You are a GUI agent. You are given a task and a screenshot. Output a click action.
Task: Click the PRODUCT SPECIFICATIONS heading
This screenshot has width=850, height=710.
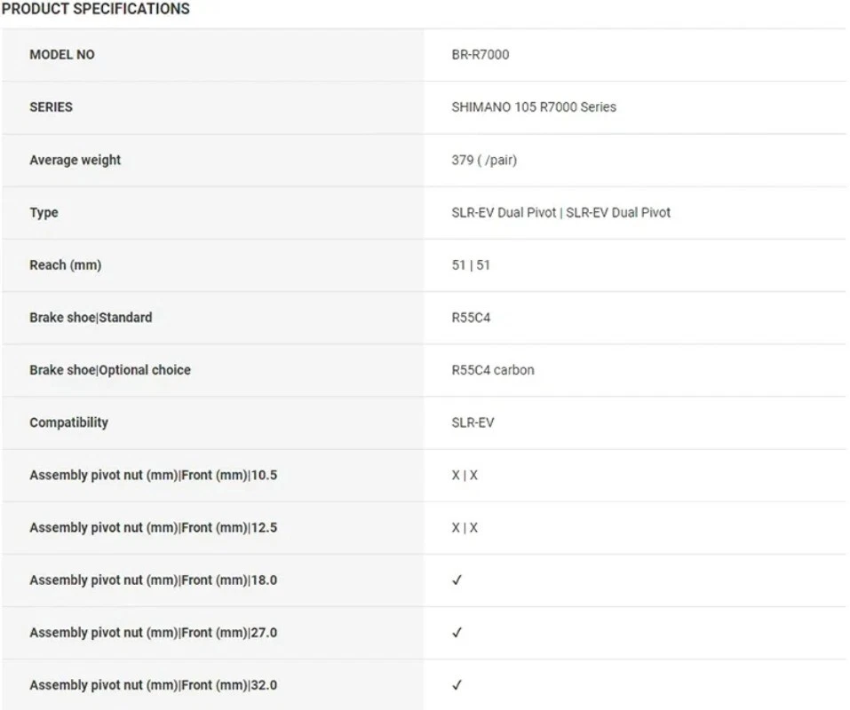[x=96, y=9]
